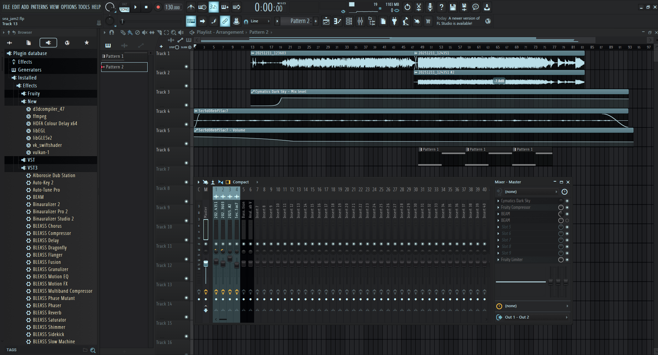Image resolution: width=658 pixels, height=355 pixels.
Task: Open the Piano roll view icon
Action: click(x=338, y=21)
